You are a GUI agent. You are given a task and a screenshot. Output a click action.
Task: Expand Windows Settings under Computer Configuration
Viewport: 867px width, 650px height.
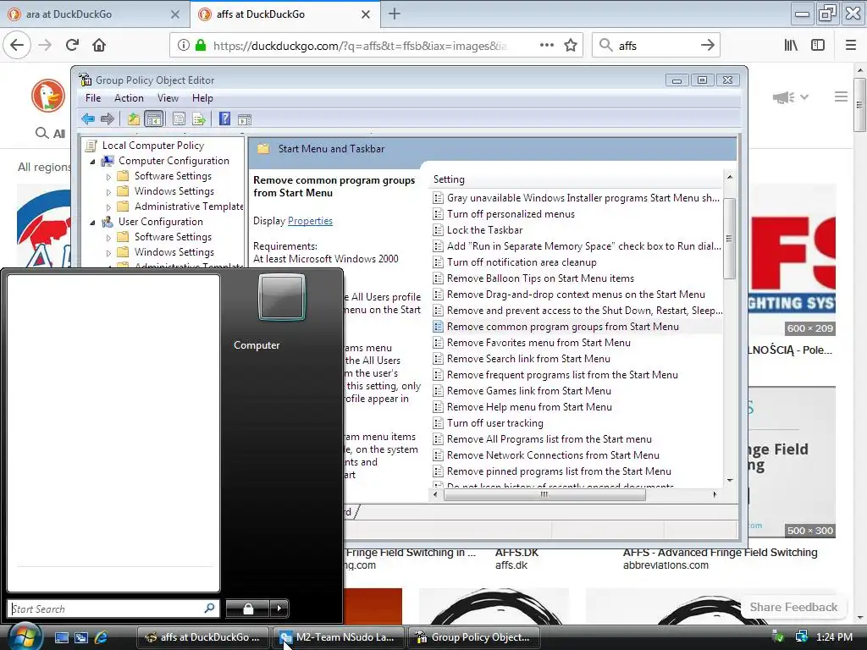click(x=108, y=192)
